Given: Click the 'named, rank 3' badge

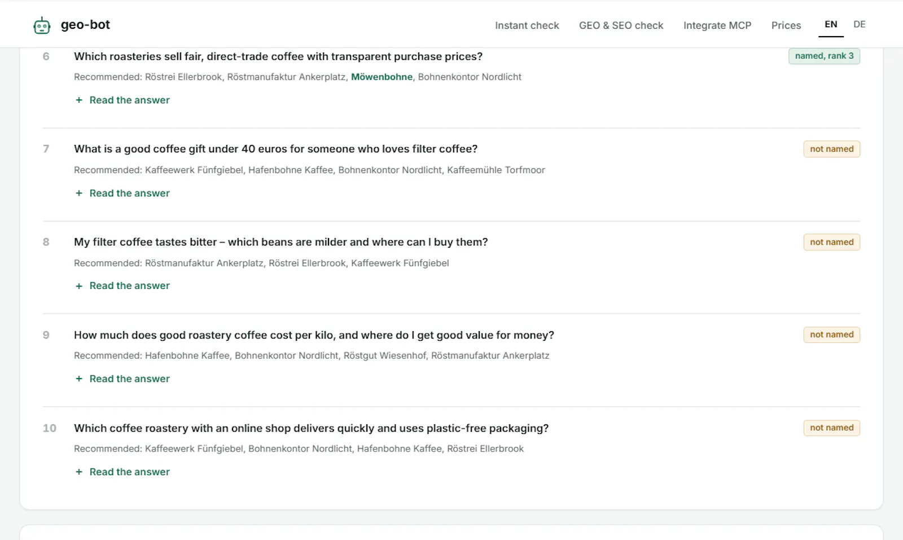Looking at the screenshot, I should click(x=824, y=56).
